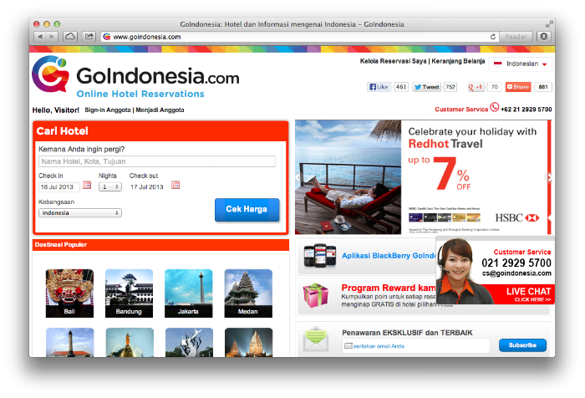Click the Tweet count 752
This screenshot has height=398, width=585.
click(x=450, y=87)
